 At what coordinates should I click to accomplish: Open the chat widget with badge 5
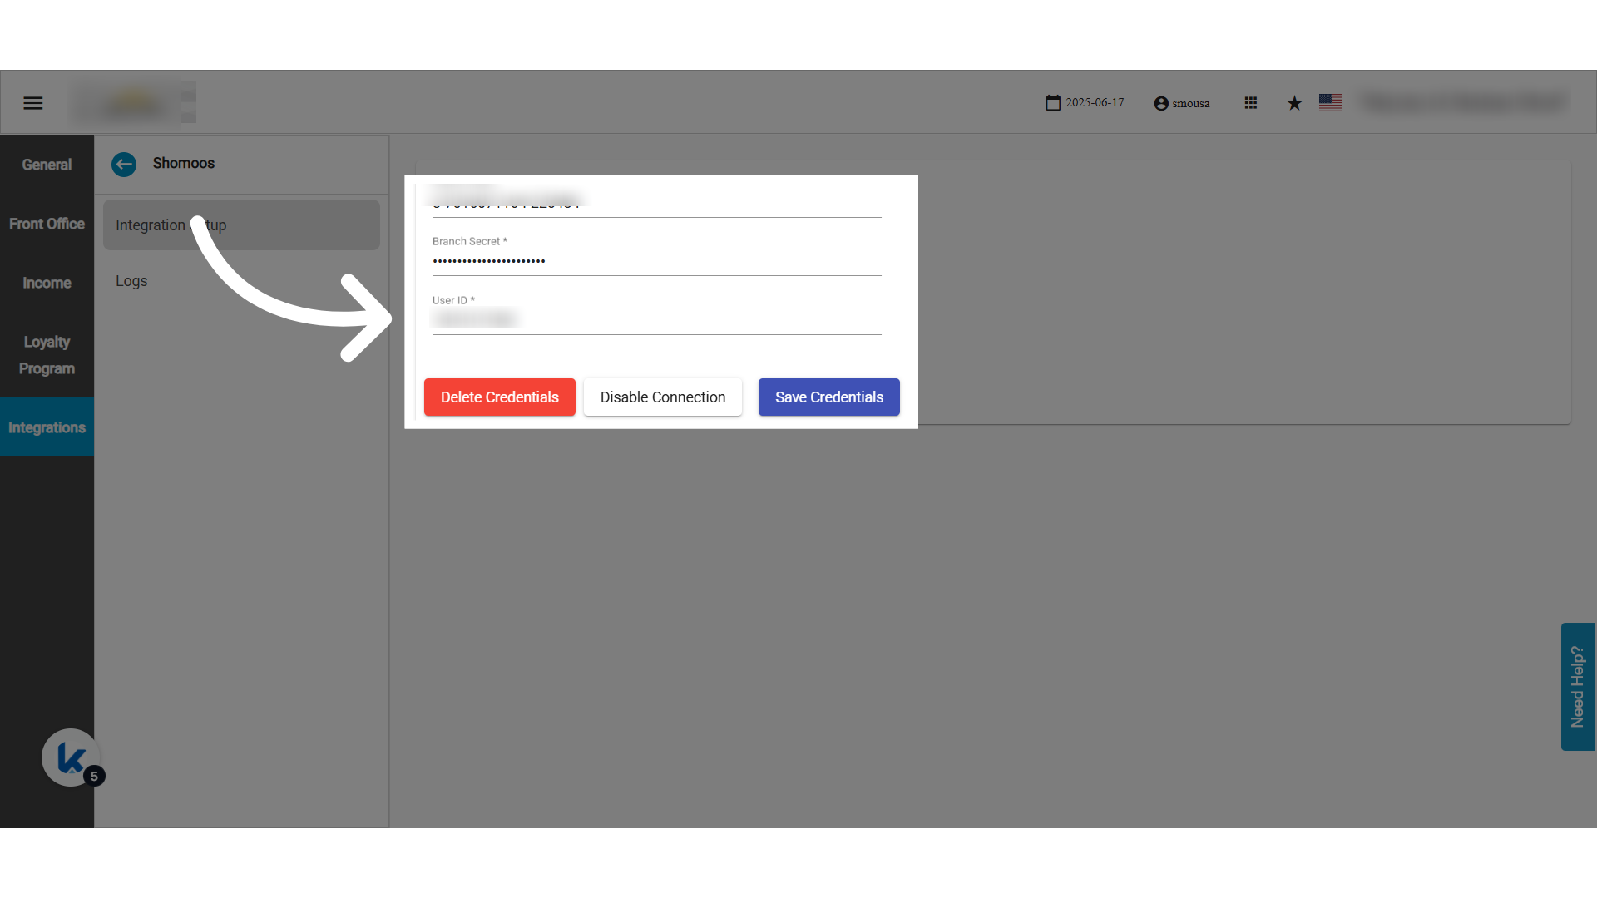72,757
